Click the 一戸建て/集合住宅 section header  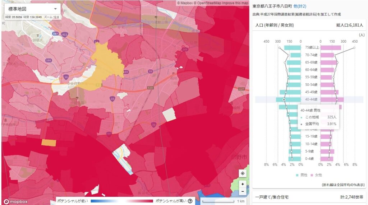272,197
